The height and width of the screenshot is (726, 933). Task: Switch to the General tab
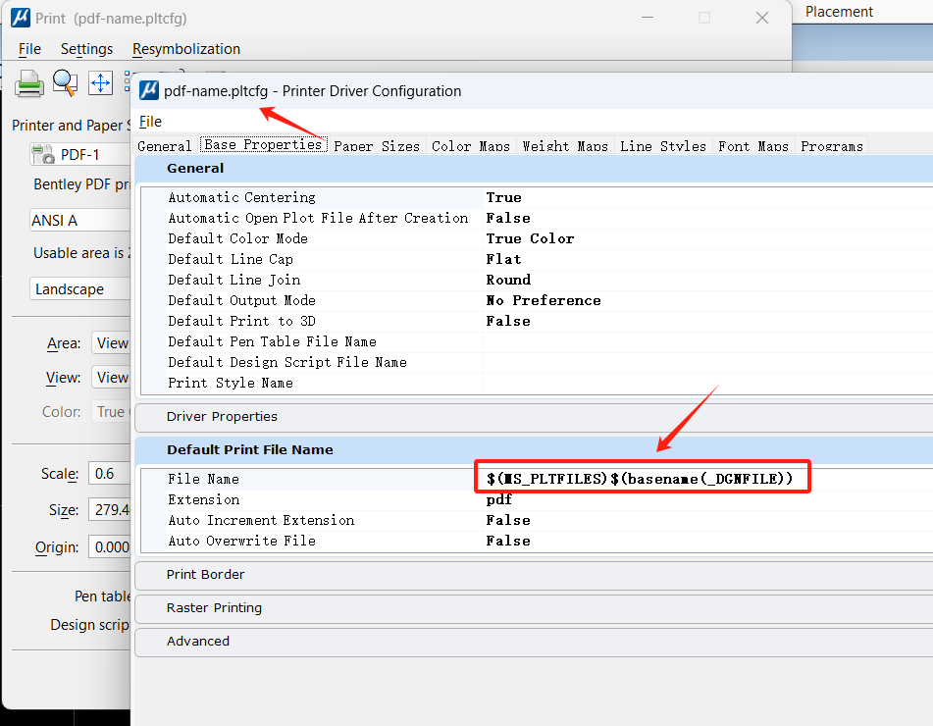tap(164, 146)
